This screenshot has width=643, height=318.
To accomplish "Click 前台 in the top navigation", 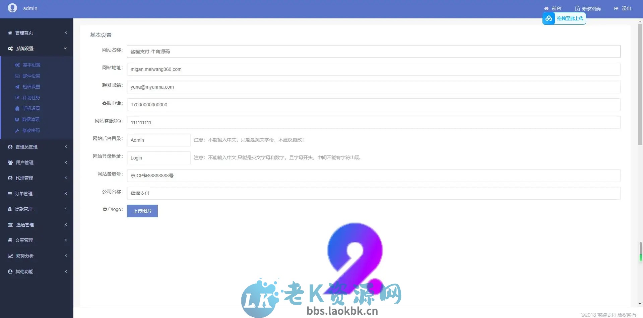I will (x=556, y=8).
